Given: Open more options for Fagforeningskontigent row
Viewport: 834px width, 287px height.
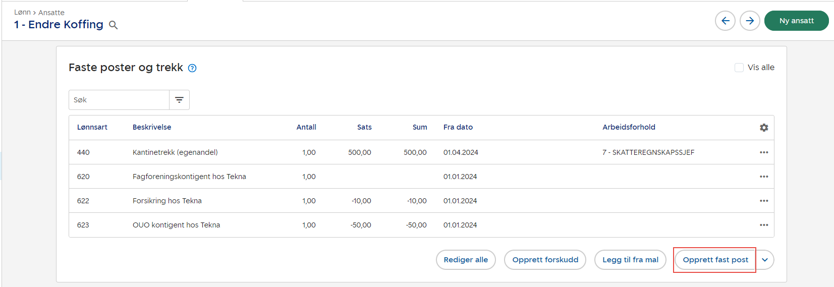Looking at the screenshot, I should pos(764,177).
